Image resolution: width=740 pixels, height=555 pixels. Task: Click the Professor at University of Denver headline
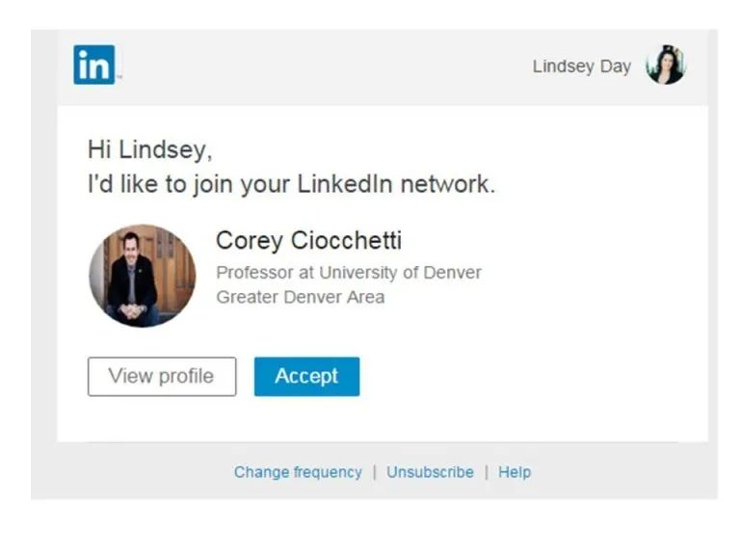click(348, 273)
